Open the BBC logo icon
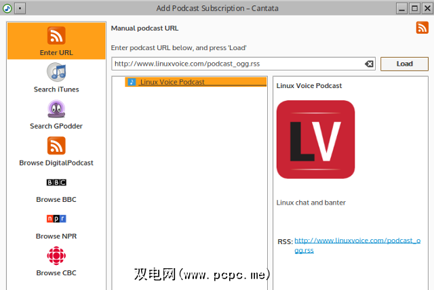Screen dimensions: 434x290 (x=56, y=182)
